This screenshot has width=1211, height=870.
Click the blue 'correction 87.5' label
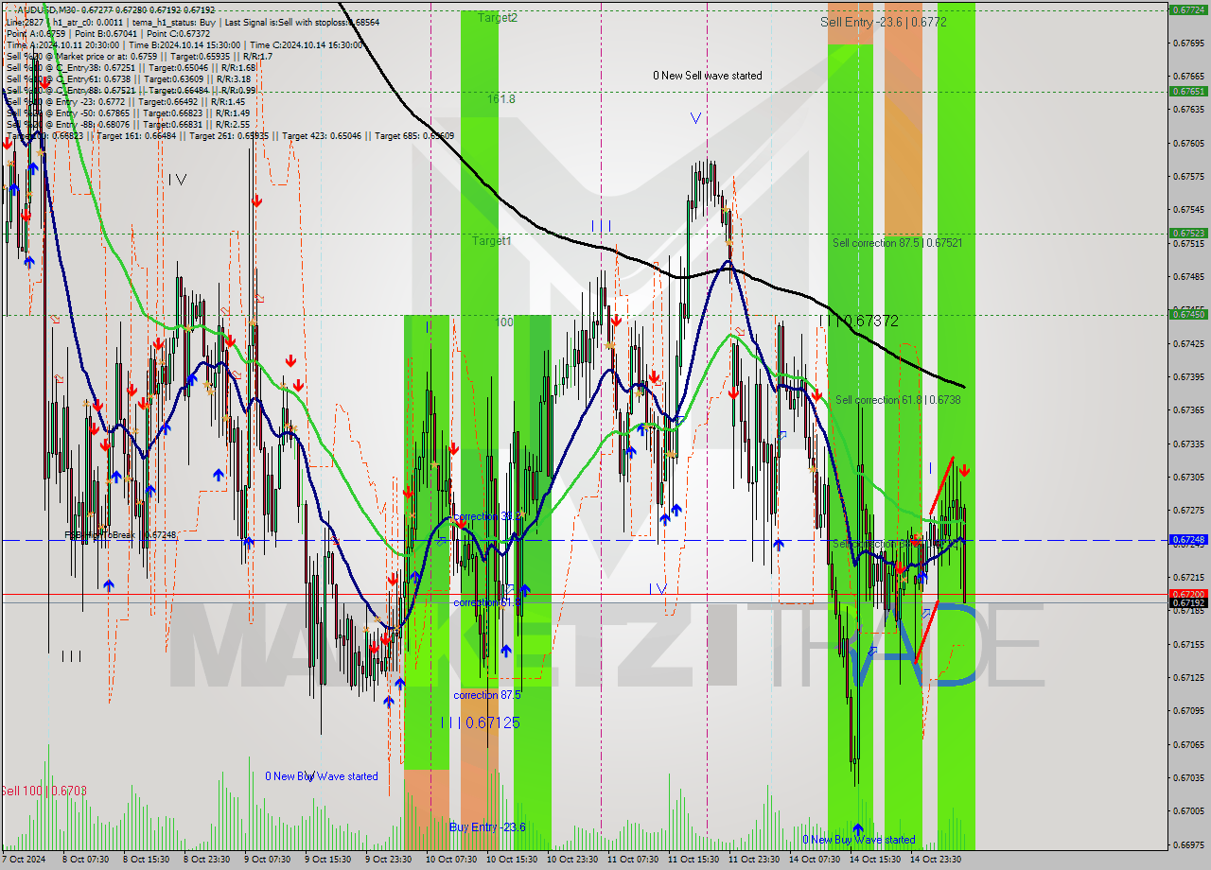(x=488, y=695)
